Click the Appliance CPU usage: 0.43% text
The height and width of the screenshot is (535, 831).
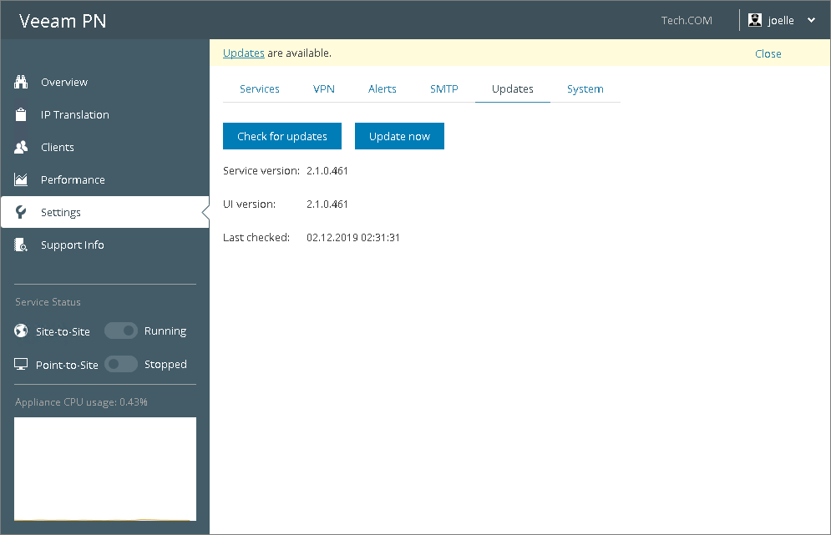pos(81,402)
